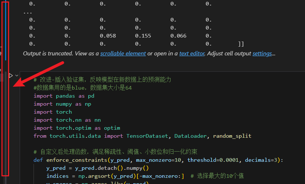
Task: Click 'random_split' in the import line
Action: tap(232, 136)
